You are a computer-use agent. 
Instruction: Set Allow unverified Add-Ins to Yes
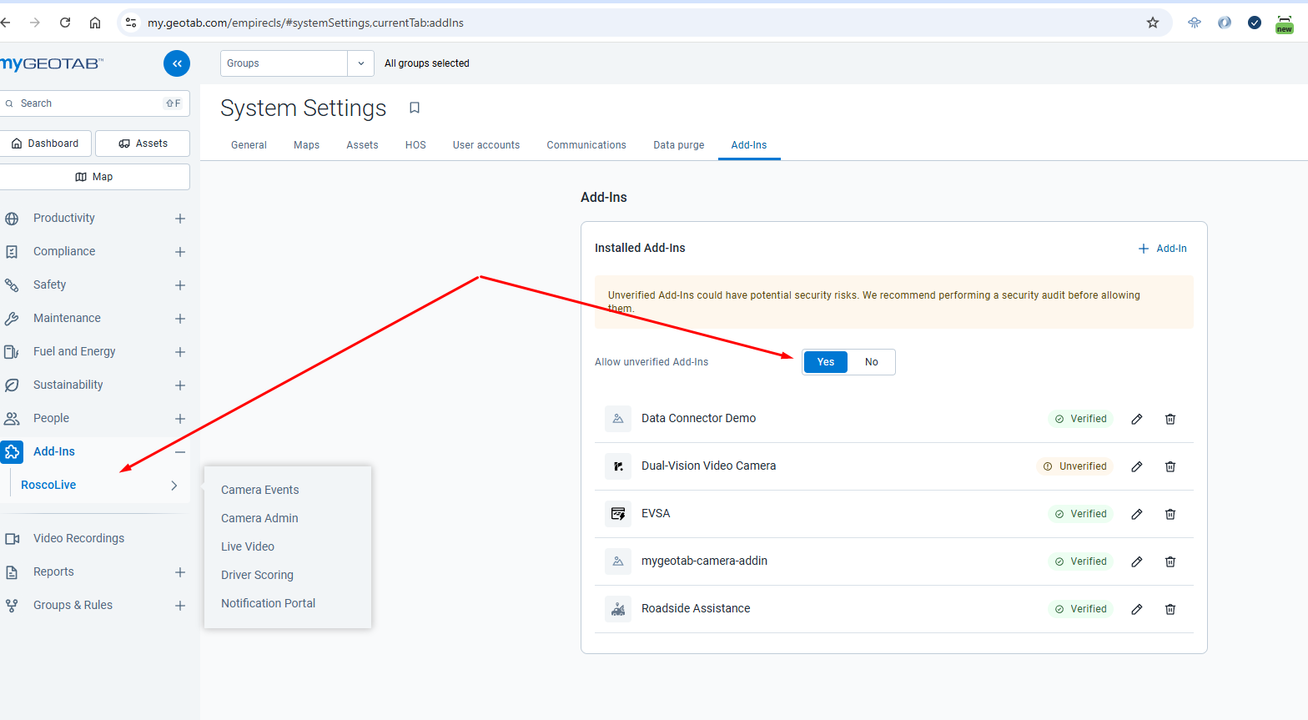point(825,362)
